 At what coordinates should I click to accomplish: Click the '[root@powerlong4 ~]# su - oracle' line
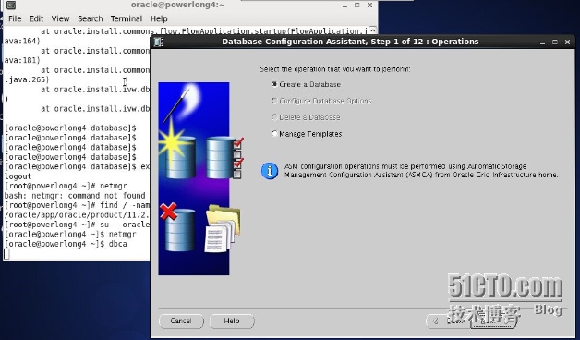(77, 225)
